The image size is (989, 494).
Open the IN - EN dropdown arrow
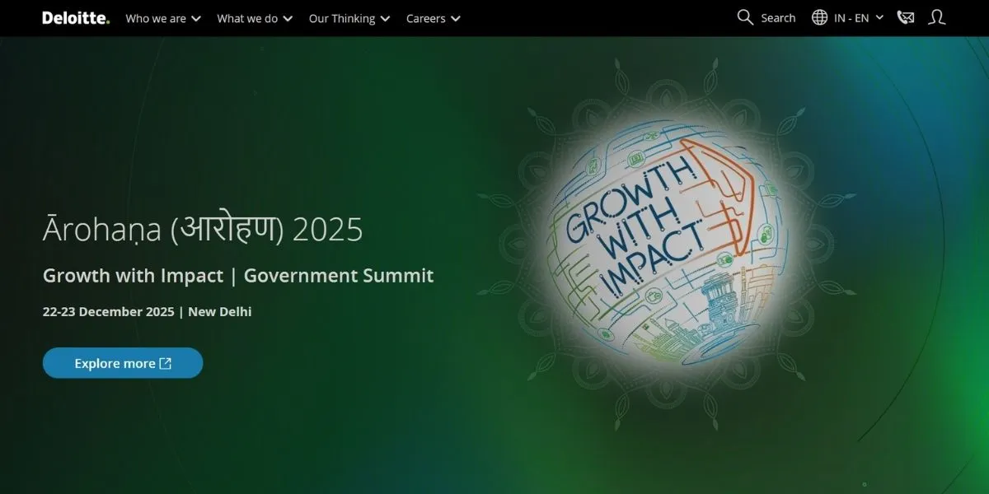879,18
